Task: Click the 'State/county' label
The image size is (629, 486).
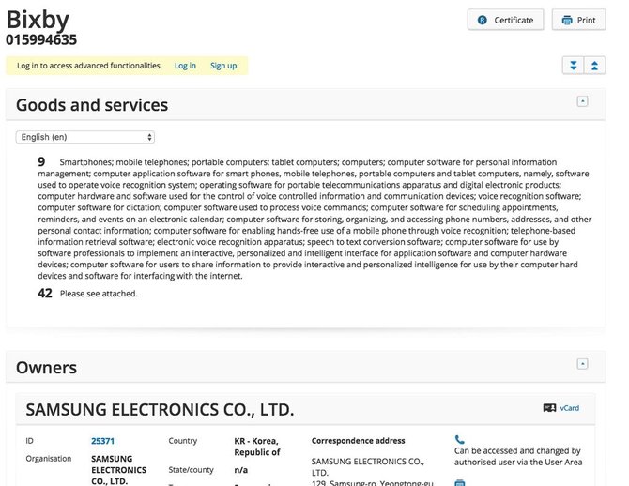Action: 191,470
